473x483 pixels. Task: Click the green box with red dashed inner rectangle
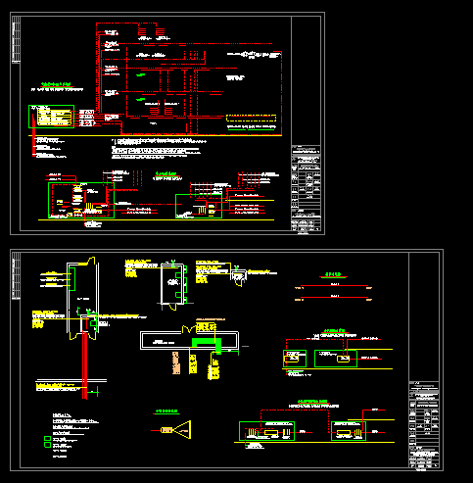click(81, 200)
